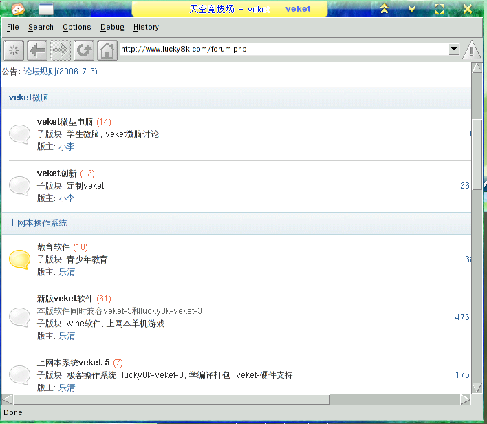Open the Options menu
487x424 pixels.
click(77, 27)
